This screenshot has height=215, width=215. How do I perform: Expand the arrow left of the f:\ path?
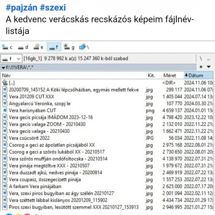(3, 68)
